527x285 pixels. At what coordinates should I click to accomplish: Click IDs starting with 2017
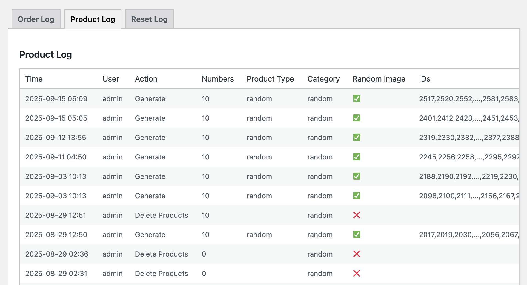pyautogui.click(x=468, y=235)
